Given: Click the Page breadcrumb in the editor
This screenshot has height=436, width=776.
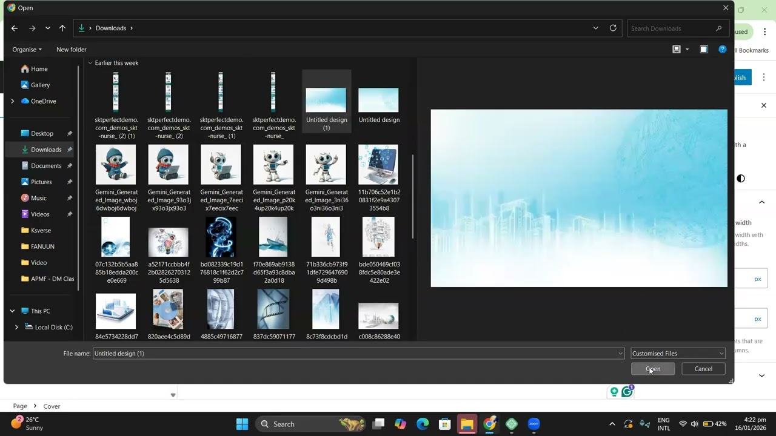Looking at the screenshot, I should 20,406.
